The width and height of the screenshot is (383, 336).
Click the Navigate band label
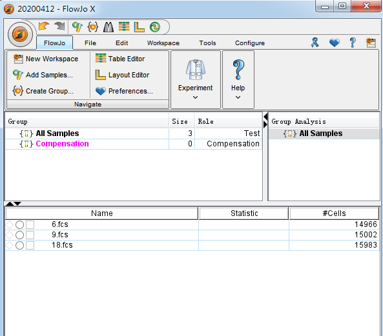tap(88, 104)
